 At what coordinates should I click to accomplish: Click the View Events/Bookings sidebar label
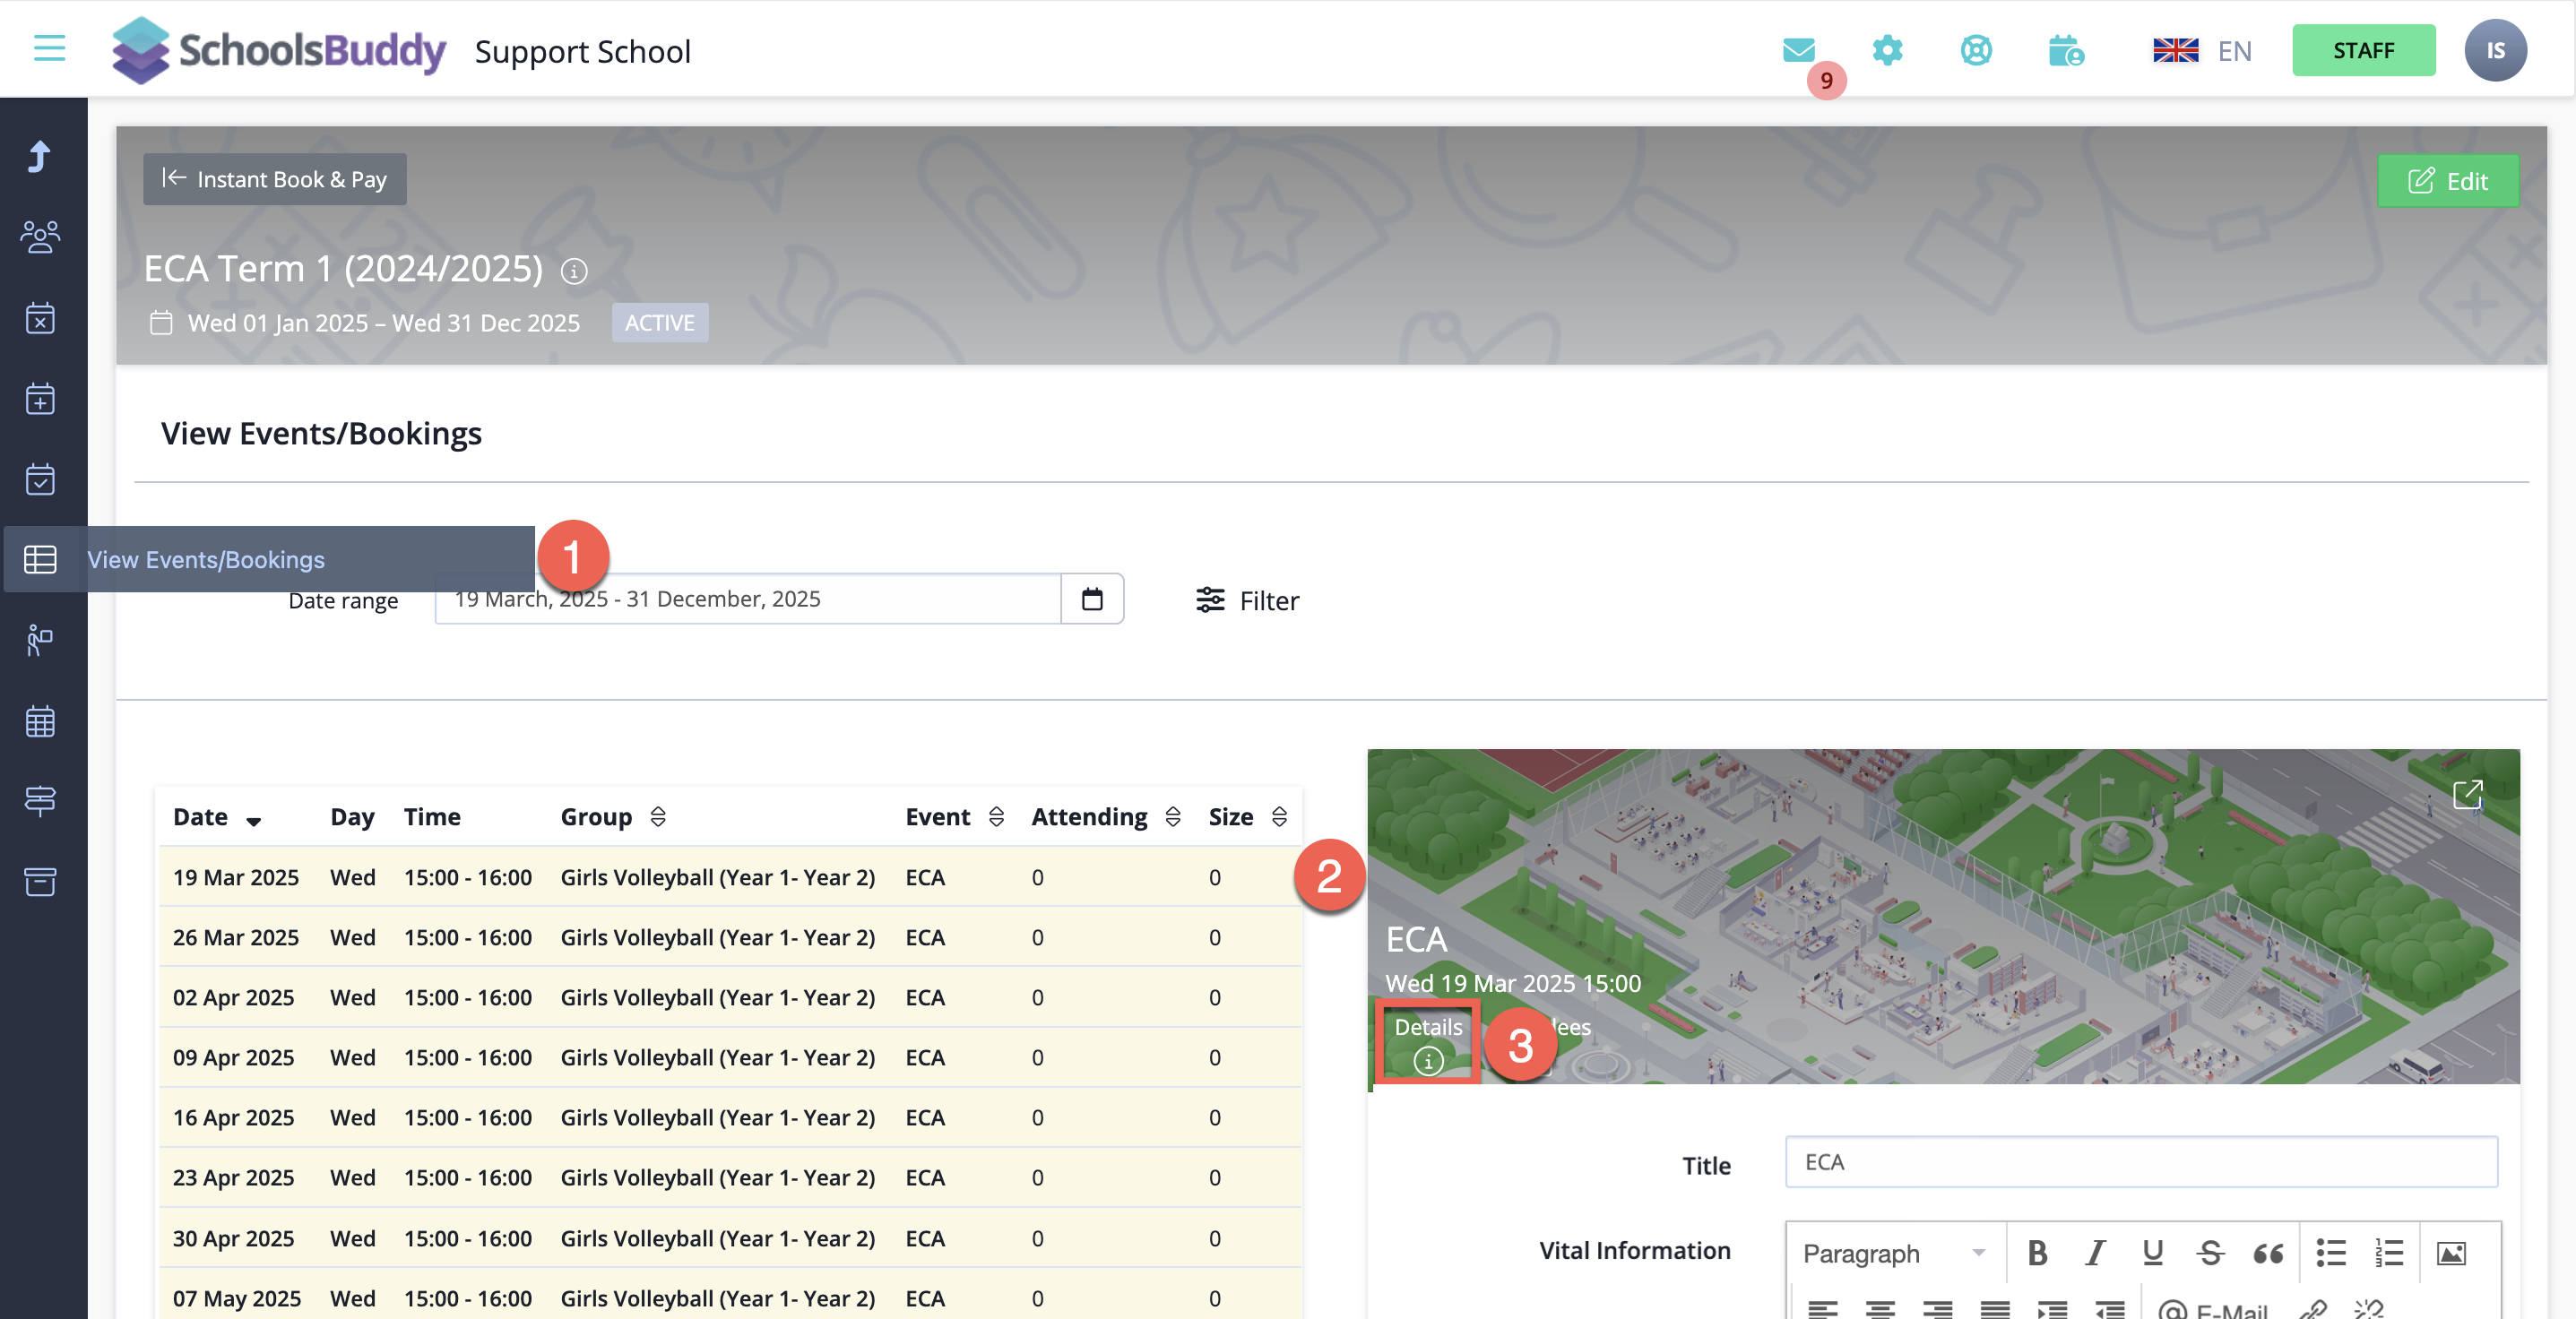tap(206, 559)
